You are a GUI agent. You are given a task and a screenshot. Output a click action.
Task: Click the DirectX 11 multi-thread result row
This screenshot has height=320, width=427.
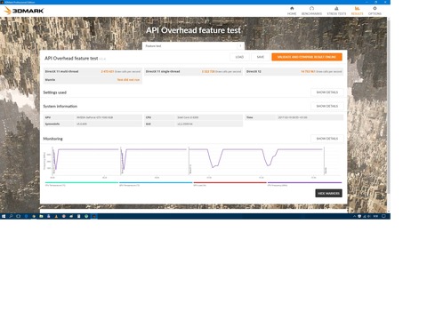point(93,71)
